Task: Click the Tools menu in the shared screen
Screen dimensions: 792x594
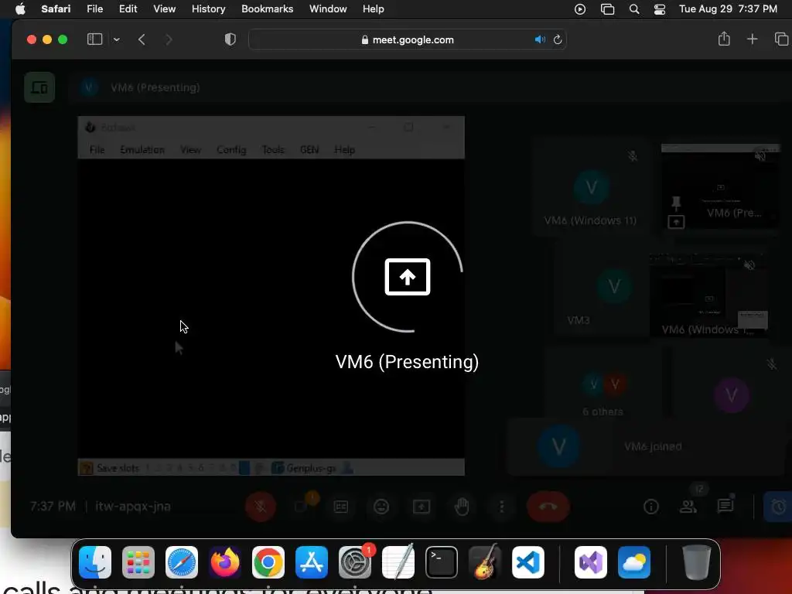Action: coord(273,149)
